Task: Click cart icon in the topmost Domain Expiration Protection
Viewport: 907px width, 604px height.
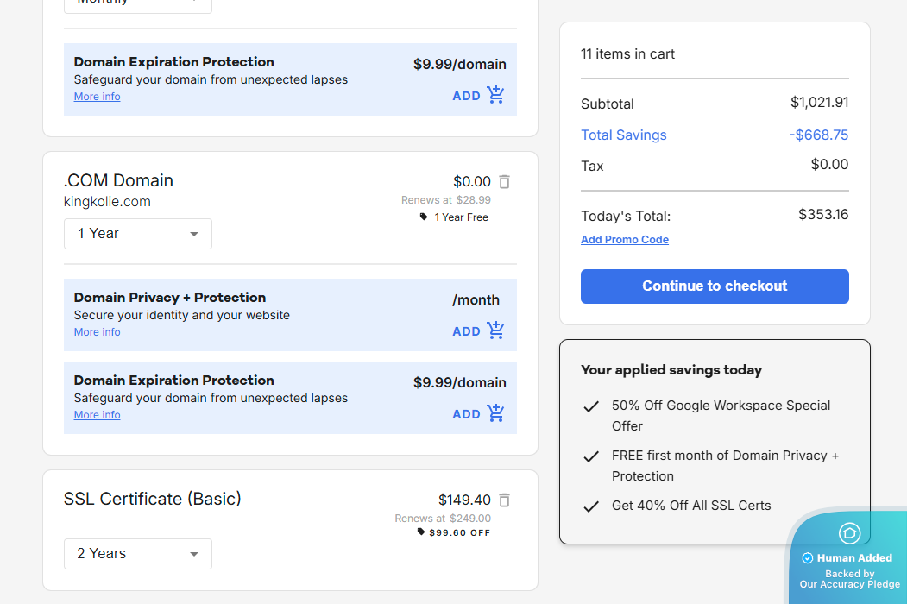Action: 495,95
